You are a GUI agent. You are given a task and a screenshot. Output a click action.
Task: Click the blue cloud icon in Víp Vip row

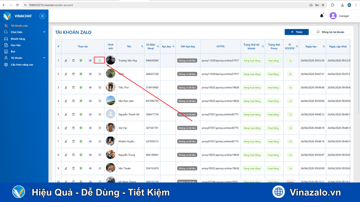[x=90, y=128]
